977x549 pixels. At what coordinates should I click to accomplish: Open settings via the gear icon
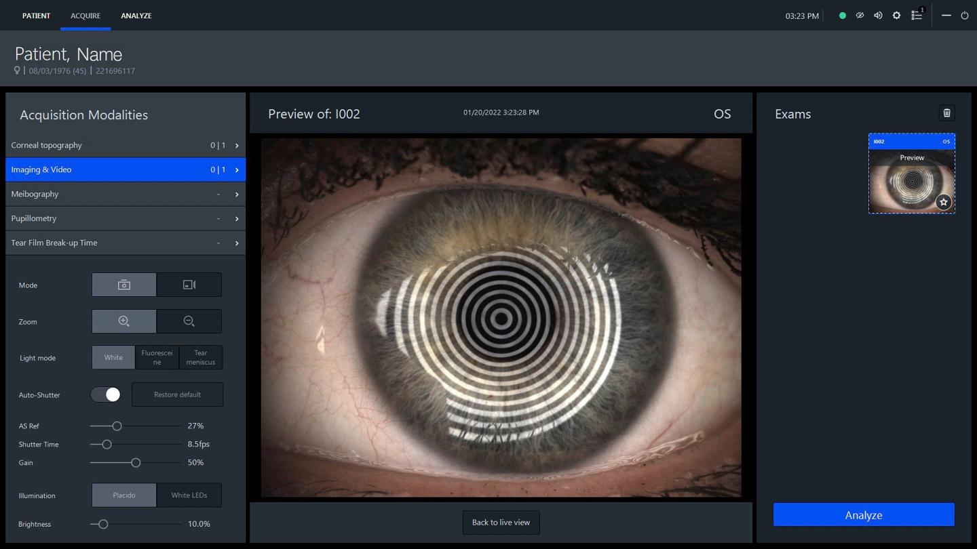click(896, 15)
